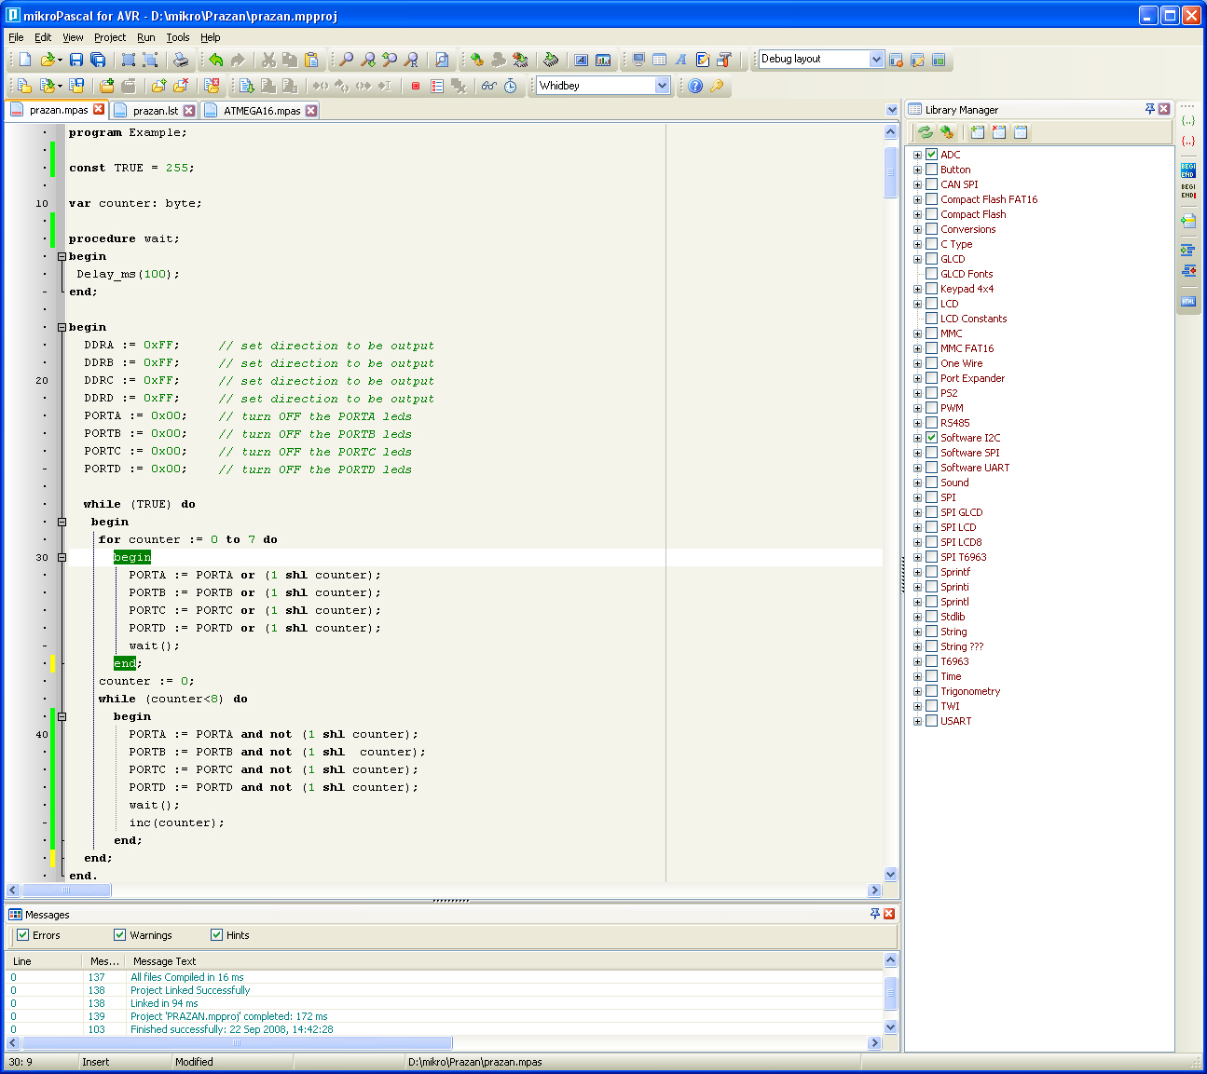Open the Debug layout dropdown

pyautogui.click(x=875, y=60)
